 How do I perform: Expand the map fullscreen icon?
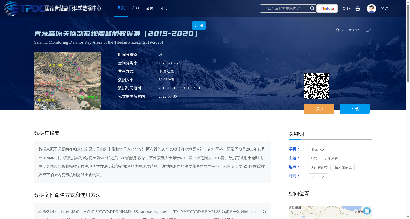point(367,211)
